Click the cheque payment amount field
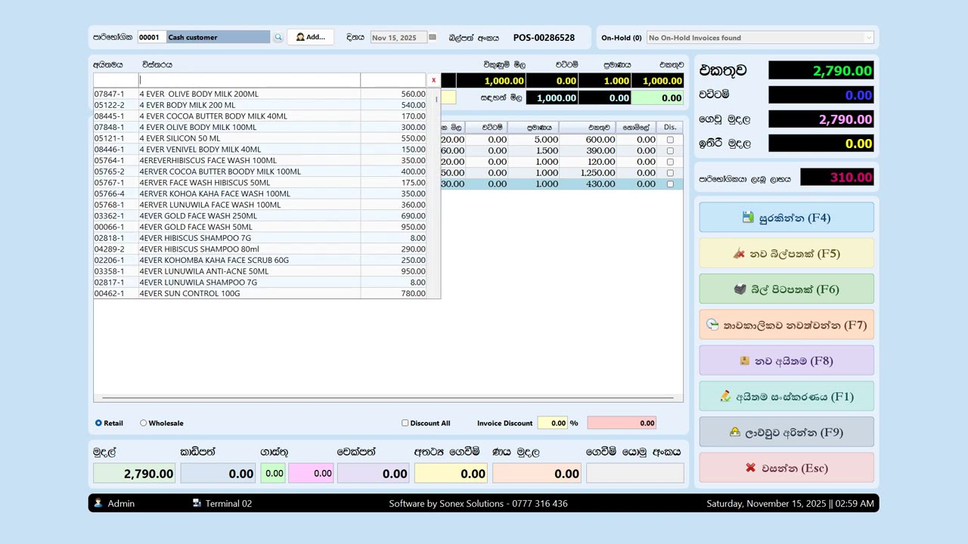968x544 pixels. click(374, 474)
